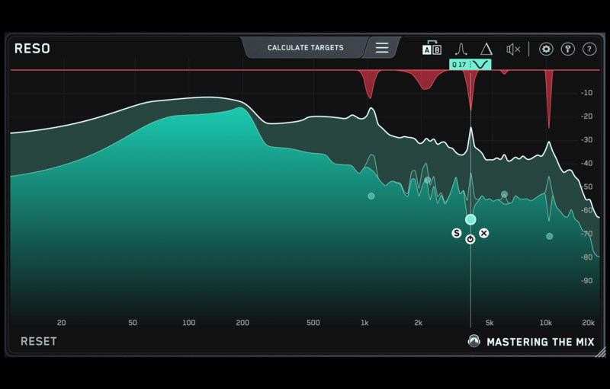
Task: Click the resonance peak curve icon
Action: [x=461, y=49]
